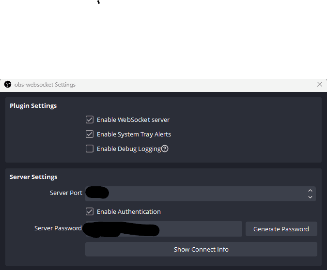
Task: Toggle Enable WebSocket server checkbox
Action: click(x=90, y=120)
